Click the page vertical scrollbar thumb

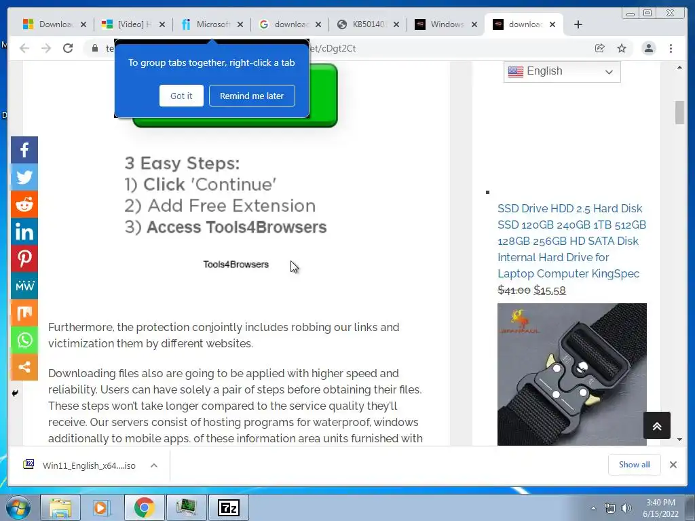[679, 113]
